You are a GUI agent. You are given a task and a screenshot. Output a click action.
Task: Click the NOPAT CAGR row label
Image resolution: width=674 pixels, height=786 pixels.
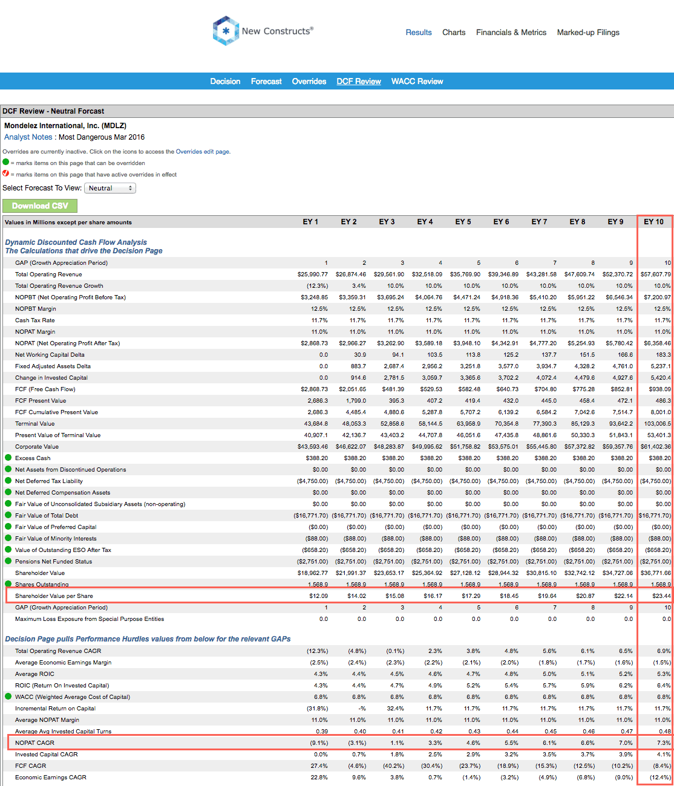pos(34,743)
